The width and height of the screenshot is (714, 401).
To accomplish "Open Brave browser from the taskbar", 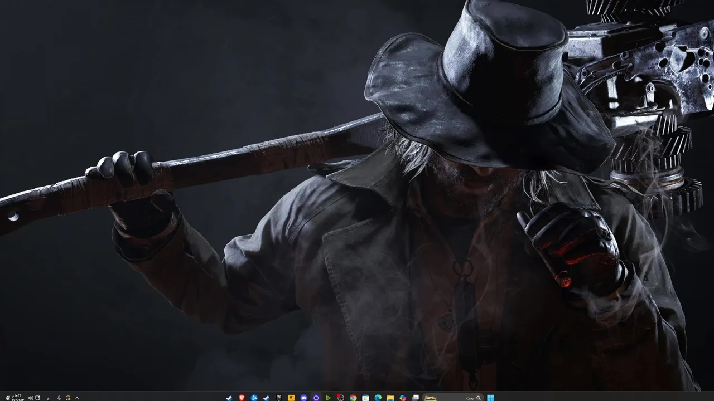I will pos(242,398).
